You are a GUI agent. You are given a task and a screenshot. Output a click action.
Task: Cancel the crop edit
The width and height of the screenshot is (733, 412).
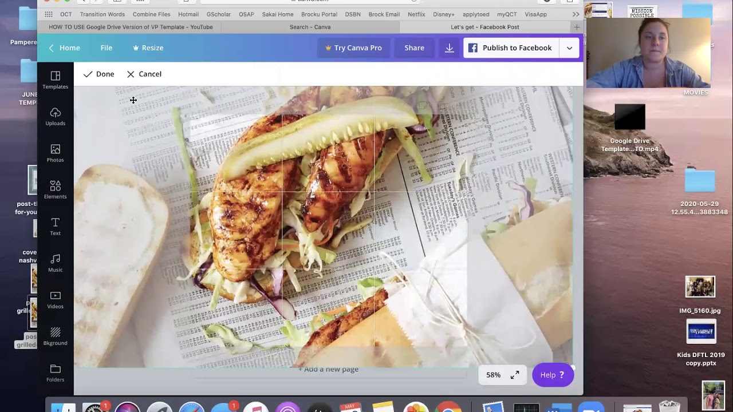(x=144, y=74)
